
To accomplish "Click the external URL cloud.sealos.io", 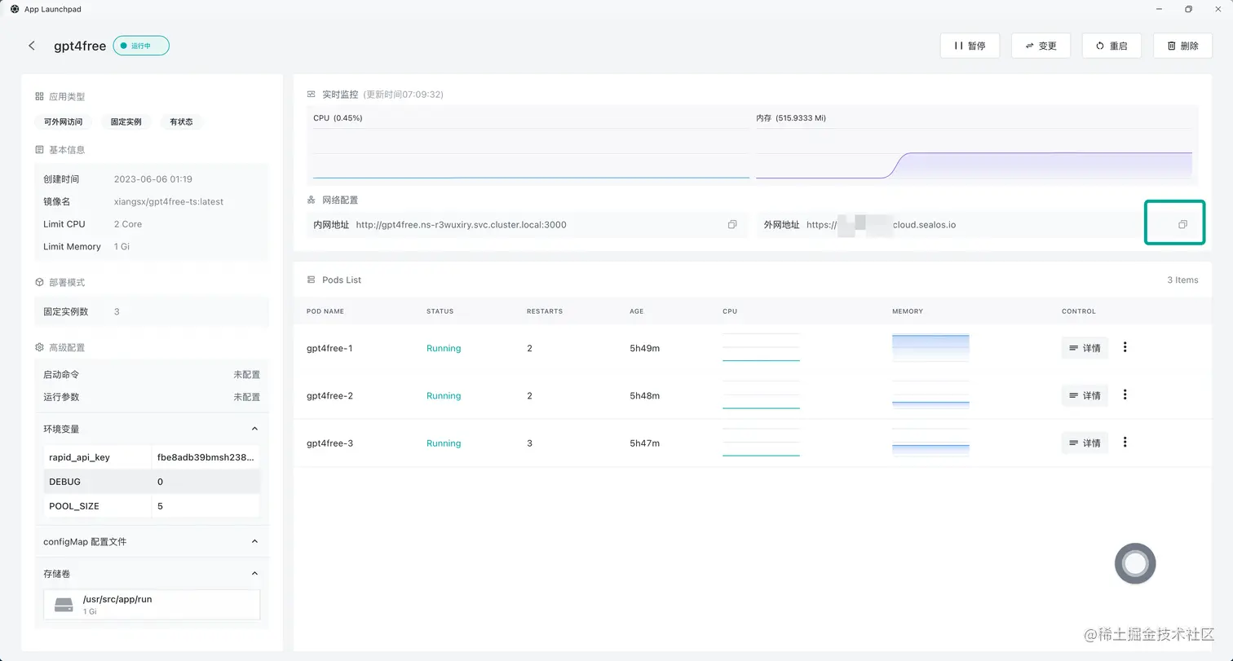I will coord(881,224).
